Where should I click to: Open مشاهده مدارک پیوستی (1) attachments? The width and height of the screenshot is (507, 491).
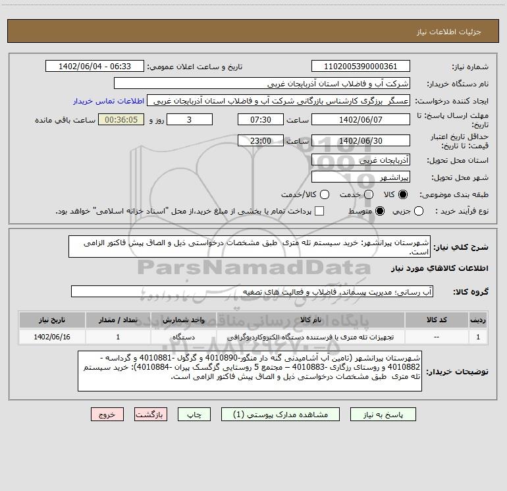tap(280, 415)
